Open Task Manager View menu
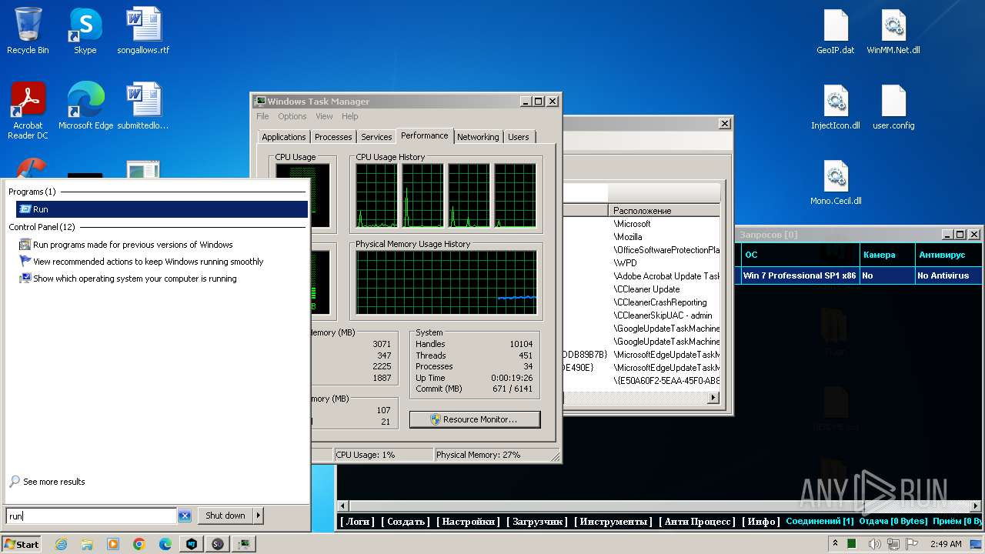 click(324, 116)
